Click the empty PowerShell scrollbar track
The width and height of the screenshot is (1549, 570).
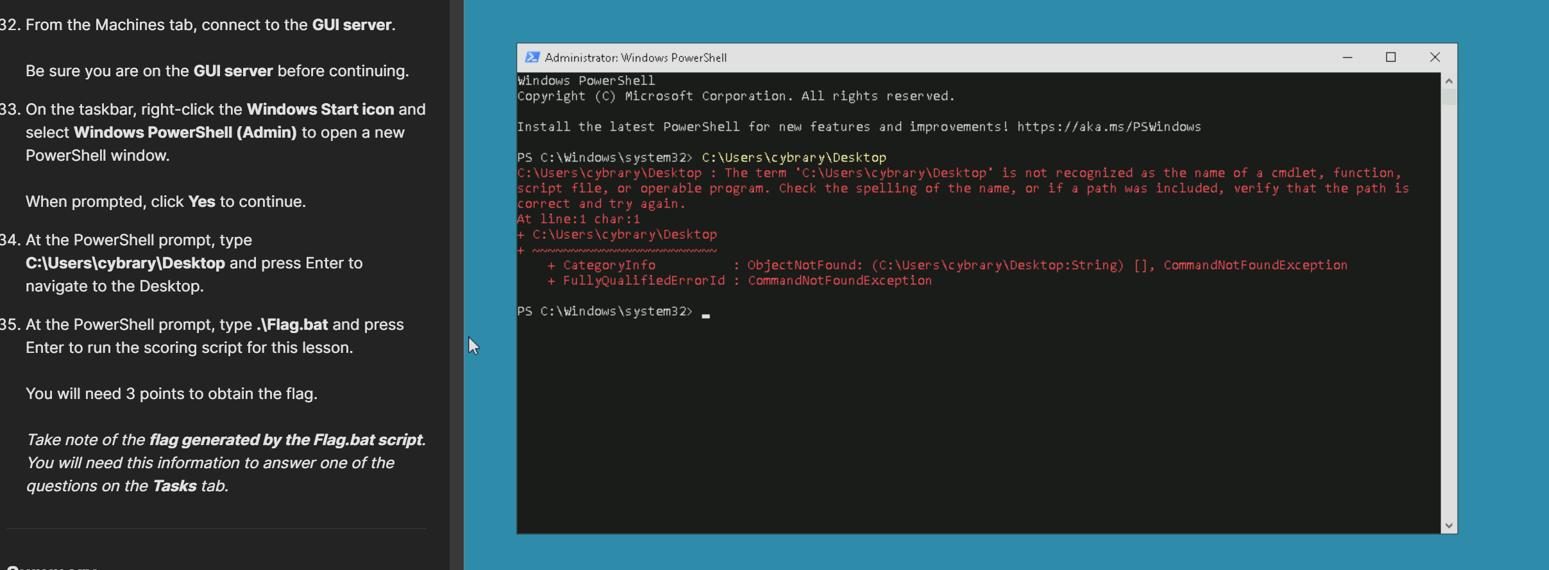click(x=1448, y=320)
